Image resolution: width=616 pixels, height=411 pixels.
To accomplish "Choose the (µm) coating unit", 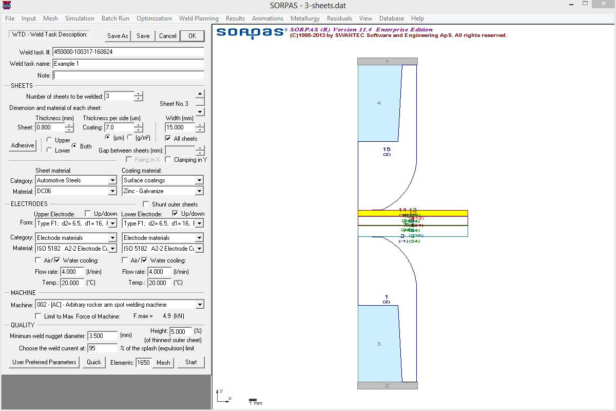I will (x=107, y=137).
